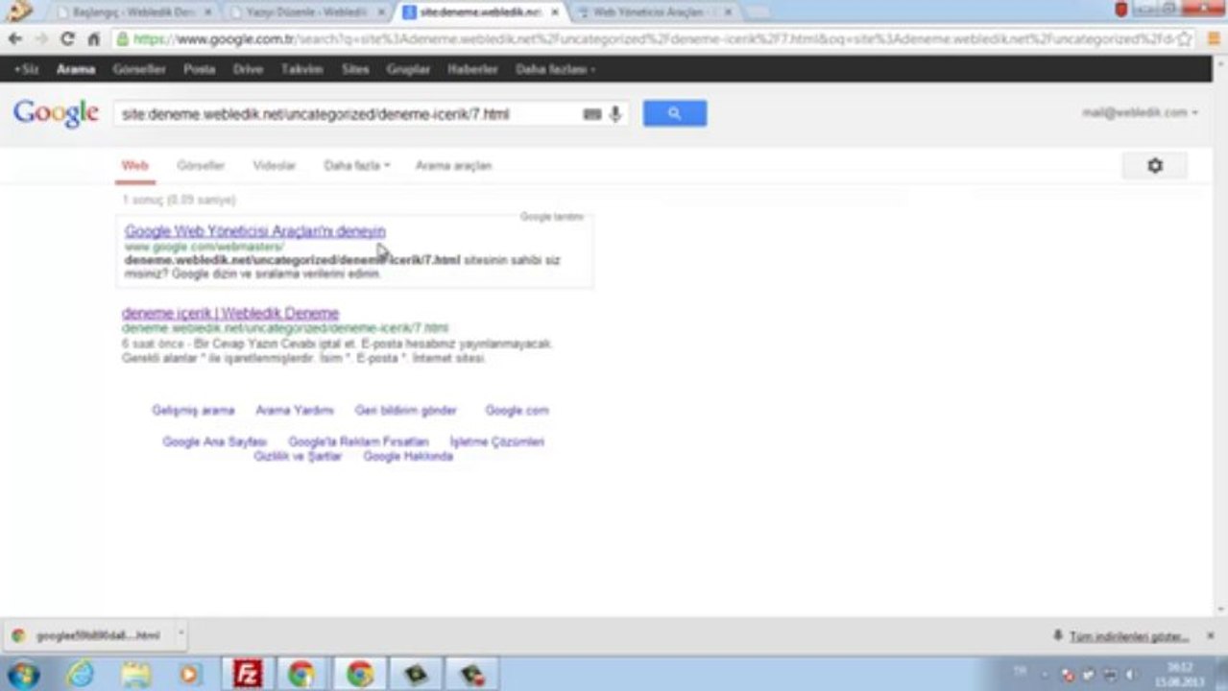Start voice search with the microphone icon
The height and width of the screenshot is (691, 1228).
pos(615,114)
